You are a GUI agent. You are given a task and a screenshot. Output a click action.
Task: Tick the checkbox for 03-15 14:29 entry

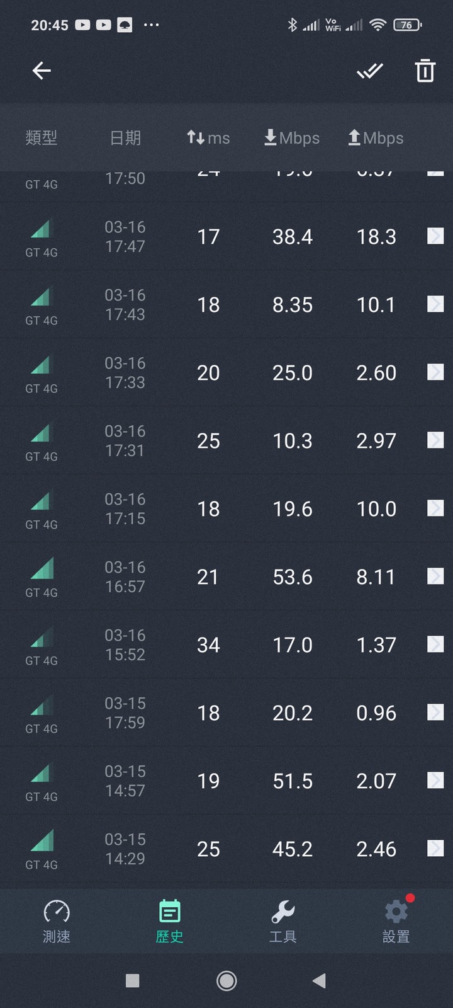[435, 849]
